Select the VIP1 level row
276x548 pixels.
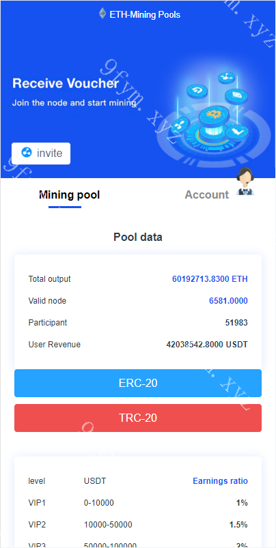click(138, 503)
